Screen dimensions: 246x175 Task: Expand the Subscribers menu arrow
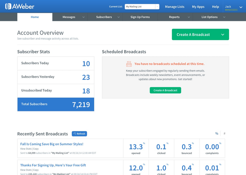click(118, 17)
